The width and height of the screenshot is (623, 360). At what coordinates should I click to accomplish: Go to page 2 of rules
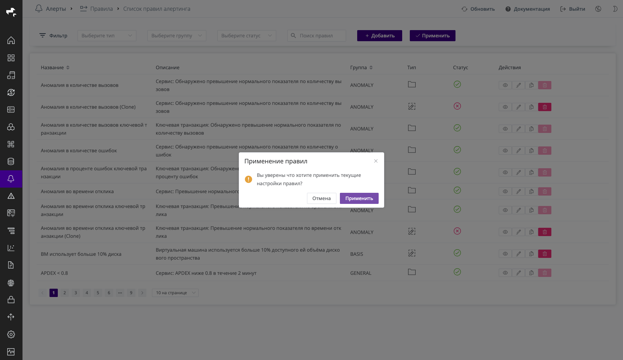click(x=65, y=293)
